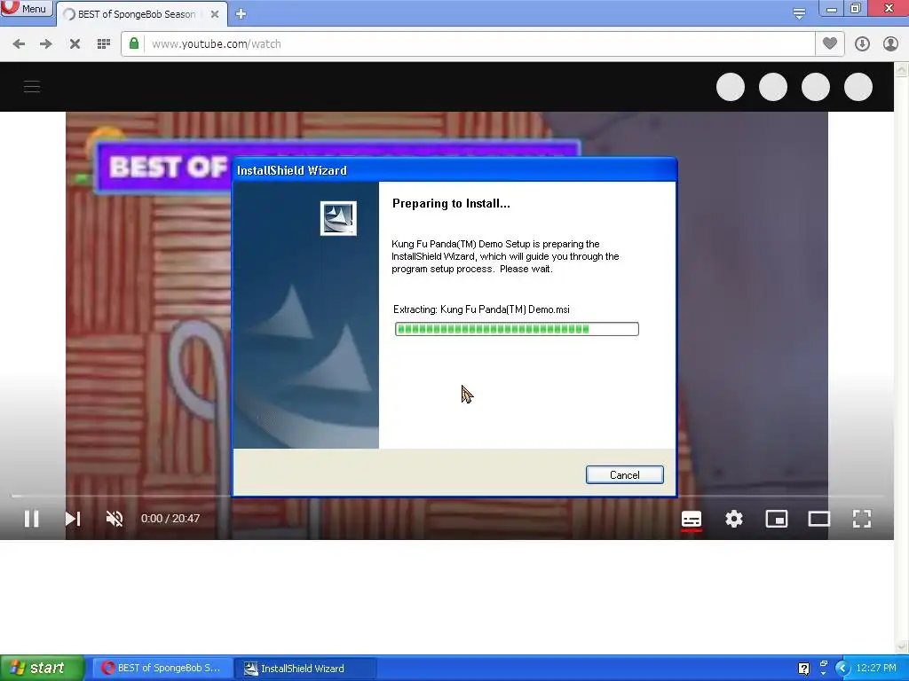The height and width of the screenshot is (681, 909).
Task: Click 'Extracting: Kung Fu Panda(TM) Demo.msi' text
Action: click(x=481, y=309)
